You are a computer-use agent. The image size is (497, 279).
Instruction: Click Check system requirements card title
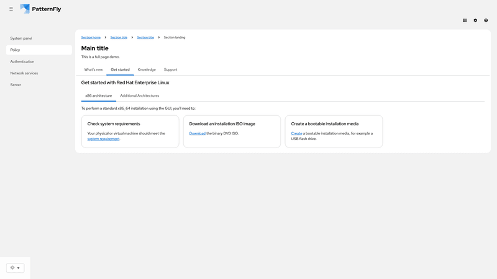click(114, 124)
